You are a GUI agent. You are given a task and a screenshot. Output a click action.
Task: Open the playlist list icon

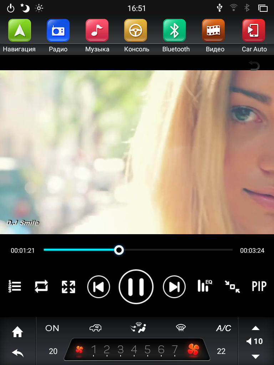[x=15, y=286]
